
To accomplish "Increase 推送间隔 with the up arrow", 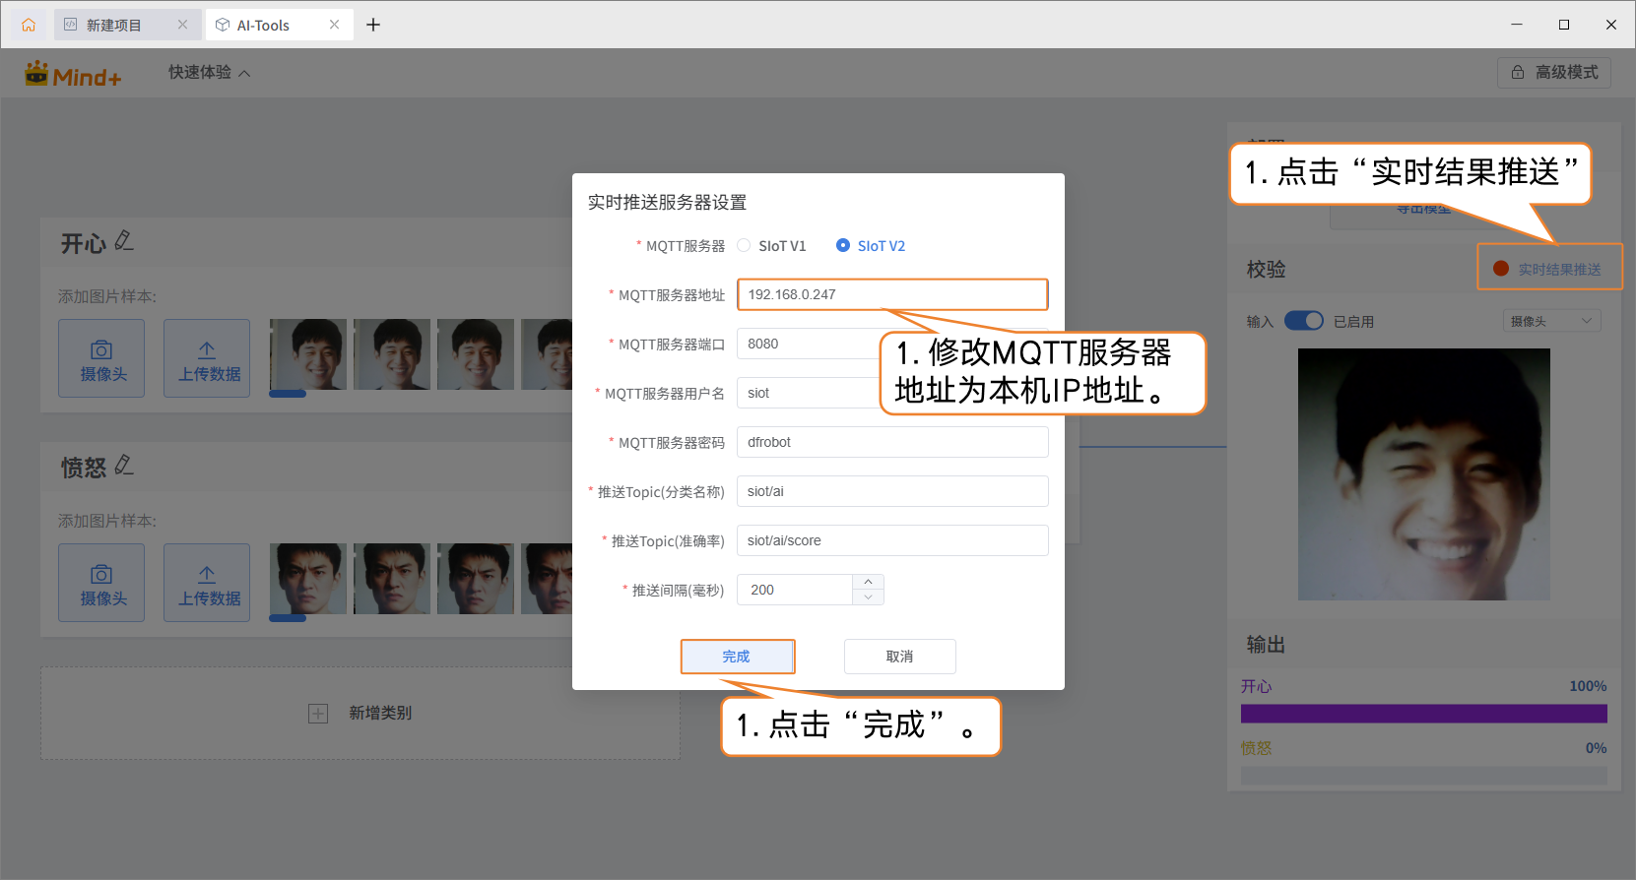I will click(x=868, y=583).
